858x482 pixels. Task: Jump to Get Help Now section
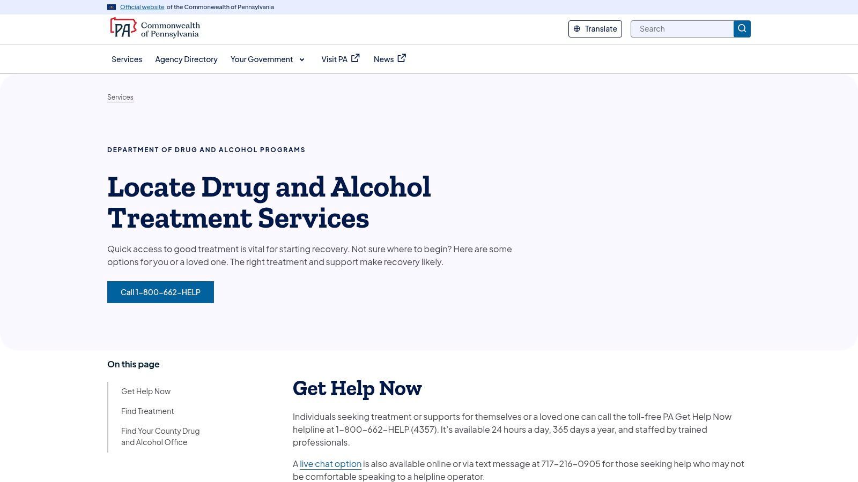coord(146,391)
